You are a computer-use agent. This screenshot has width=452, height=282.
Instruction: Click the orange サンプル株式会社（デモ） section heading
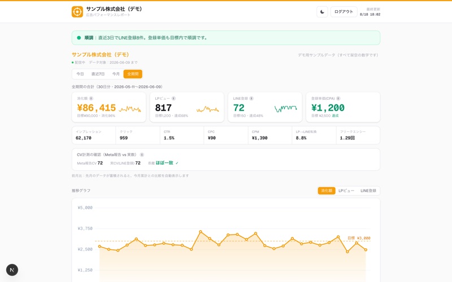coord(101,55)
